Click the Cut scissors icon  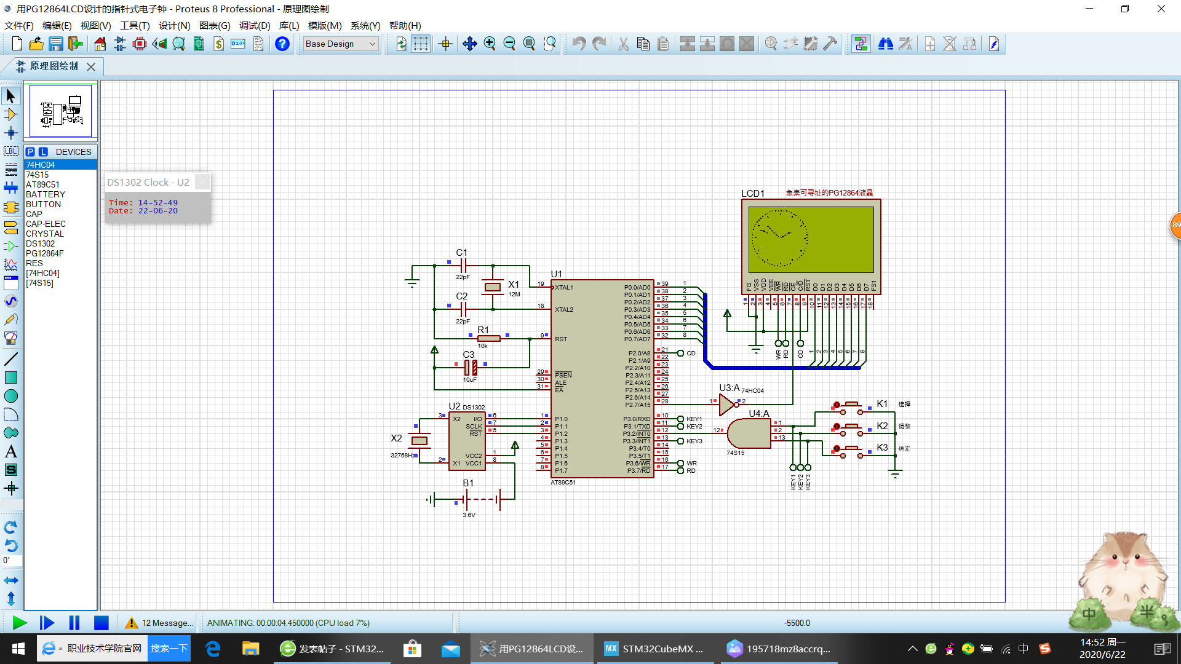[623, 44]
